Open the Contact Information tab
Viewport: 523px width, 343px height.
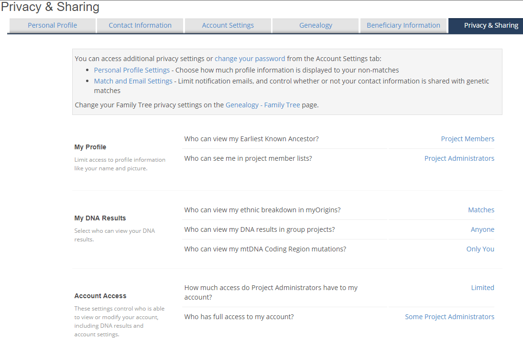coord(140,25)
